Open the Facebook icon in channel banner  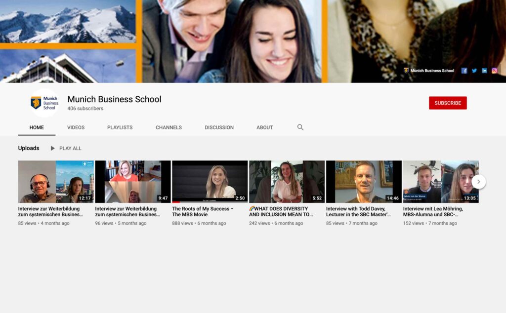(x=464, y=71)
